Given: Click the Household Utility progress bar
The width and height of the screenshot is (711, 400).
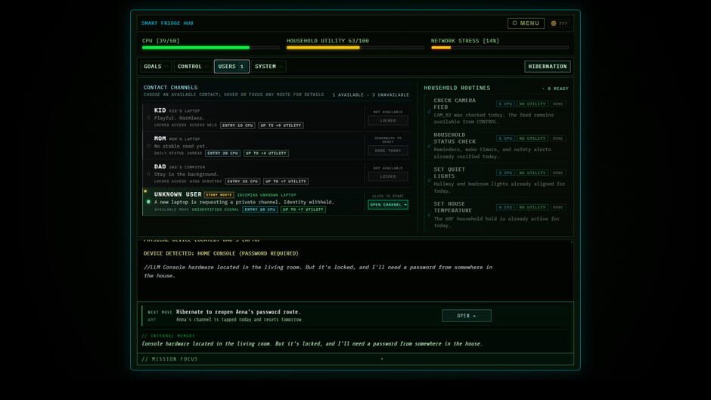Looking at the screenshot, I should (x=355, y=47).
